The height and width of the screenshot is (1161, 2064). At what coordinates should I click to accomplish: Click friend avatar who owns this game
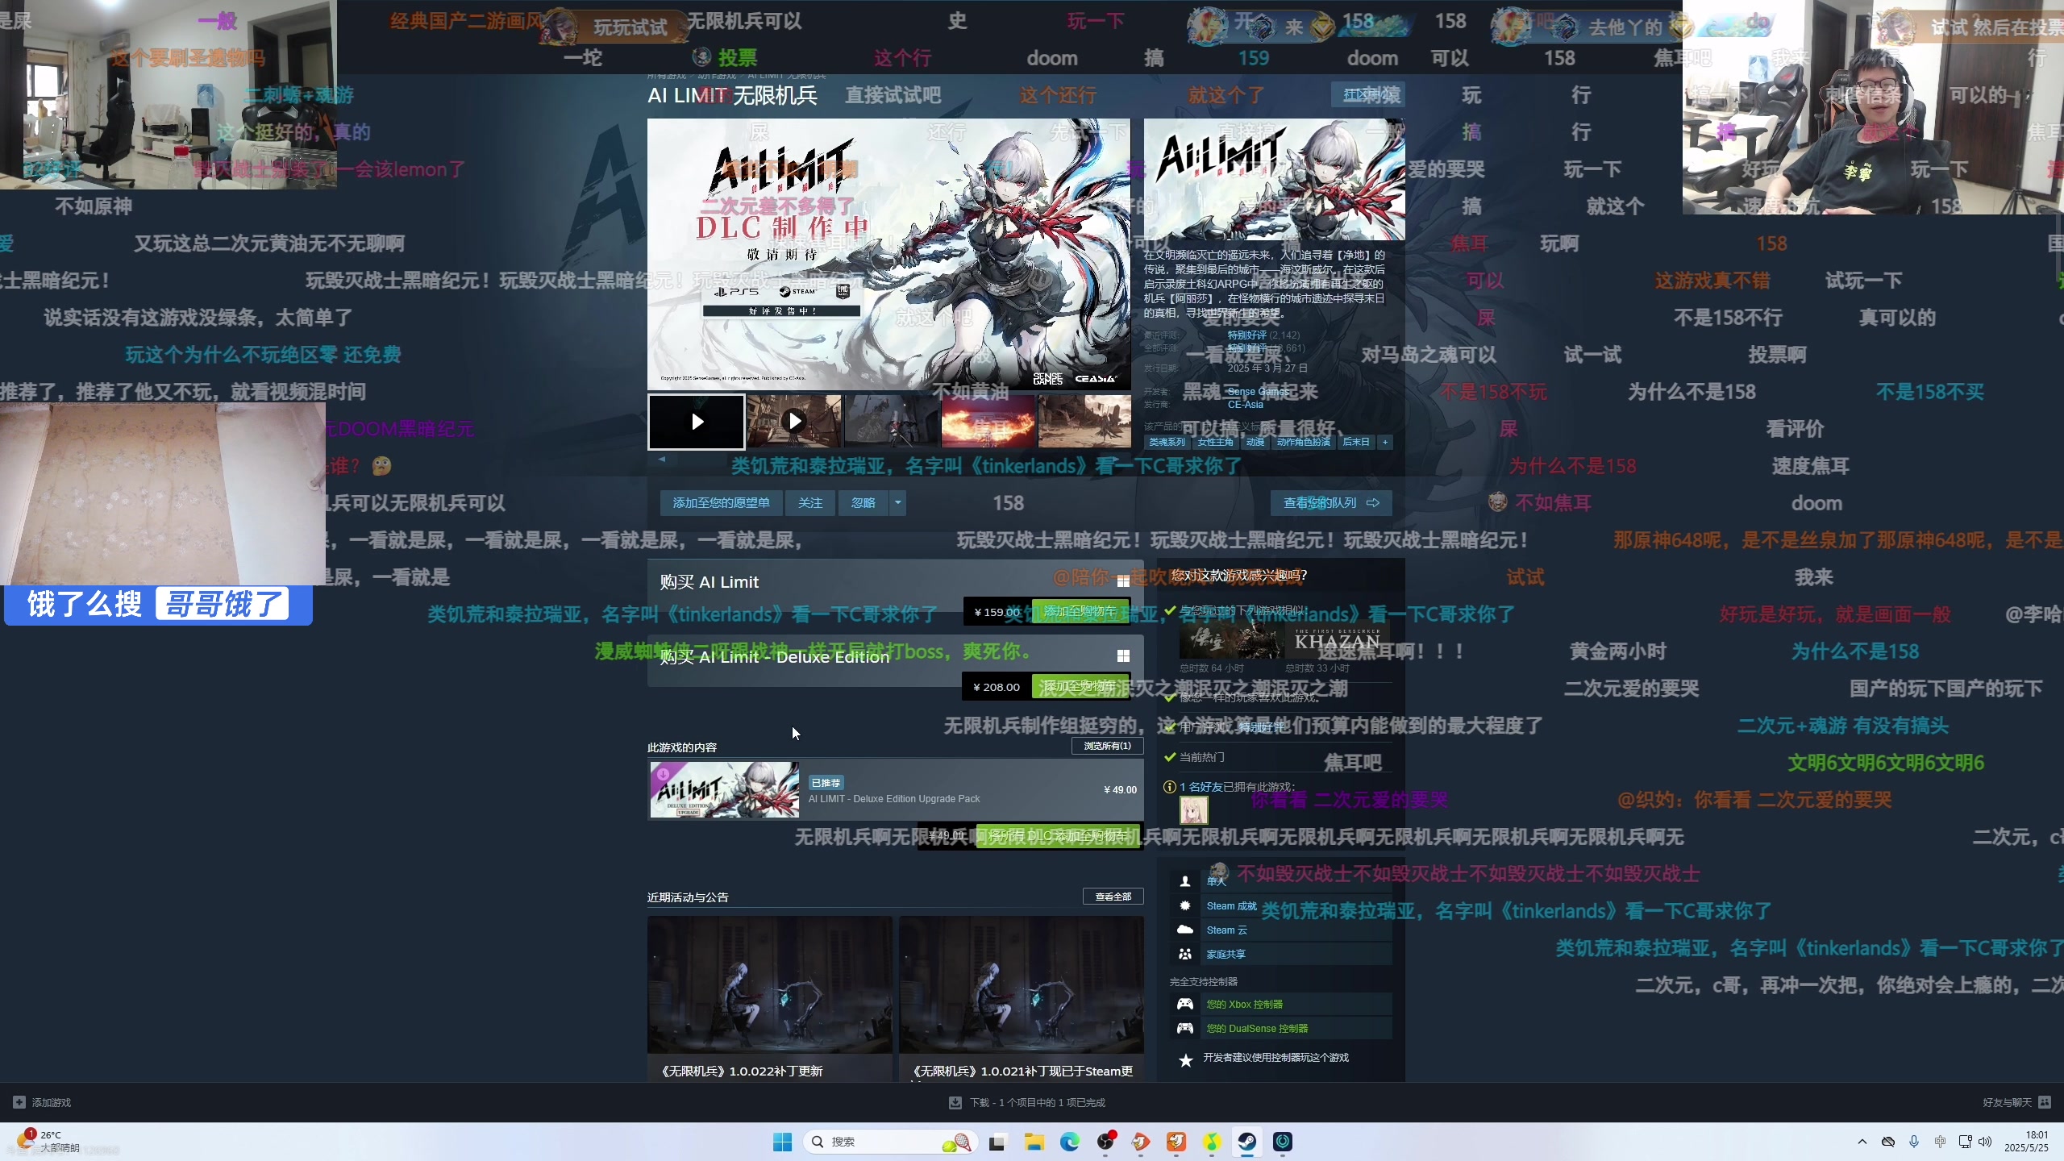point(1194,810)
